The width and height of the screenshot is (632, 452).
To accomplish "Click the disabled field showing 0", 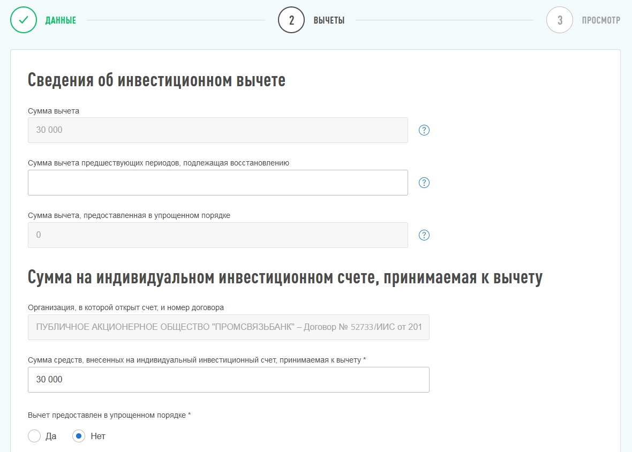I will click(217, 235).
